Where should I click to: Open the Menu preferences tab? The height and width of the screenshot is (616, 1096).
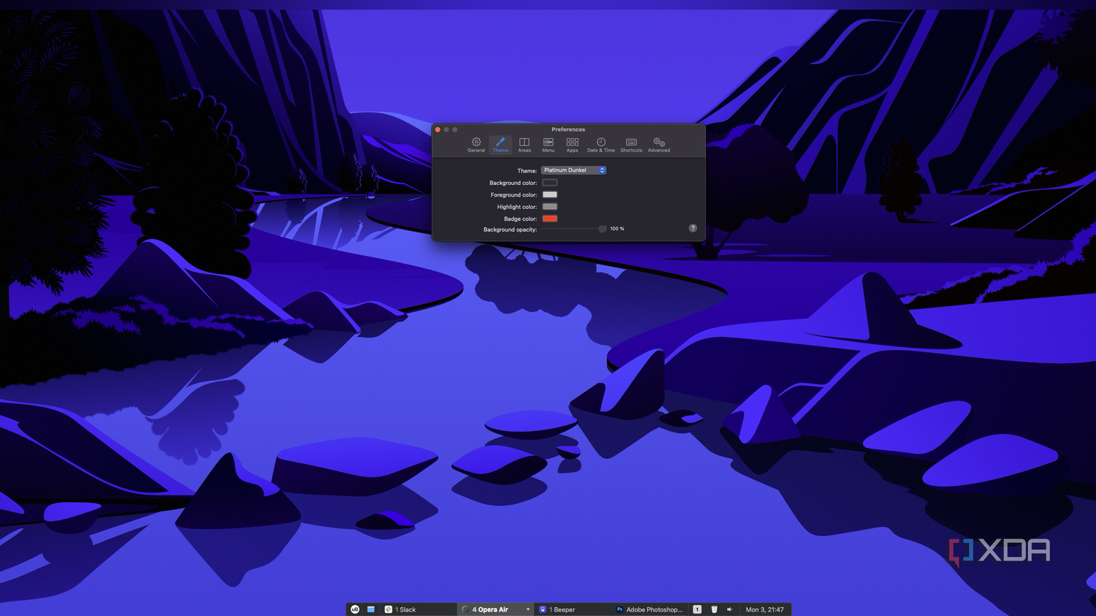click(548, 145)
